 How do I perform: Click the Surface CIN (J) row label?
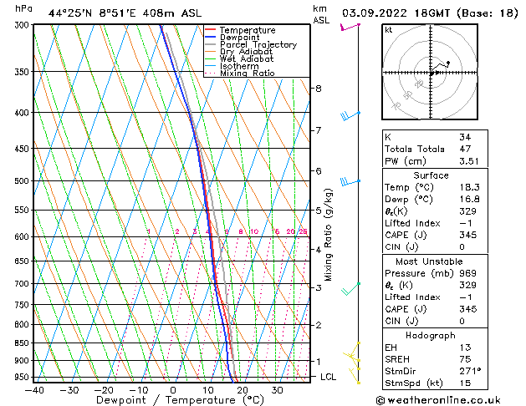(401, 247)
